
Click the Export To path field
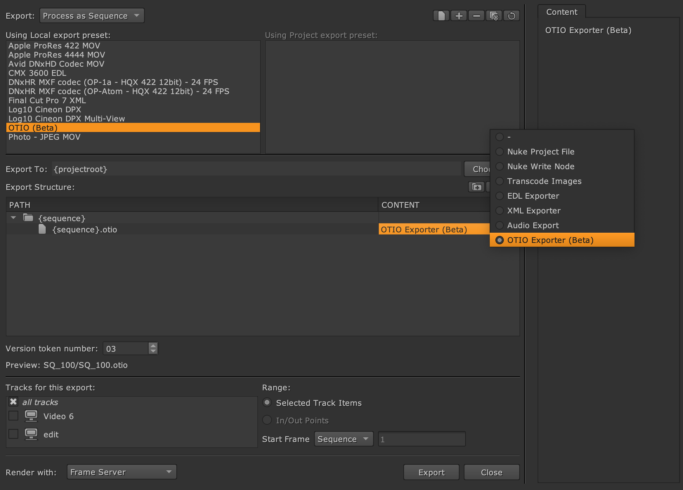pos(256,169)
